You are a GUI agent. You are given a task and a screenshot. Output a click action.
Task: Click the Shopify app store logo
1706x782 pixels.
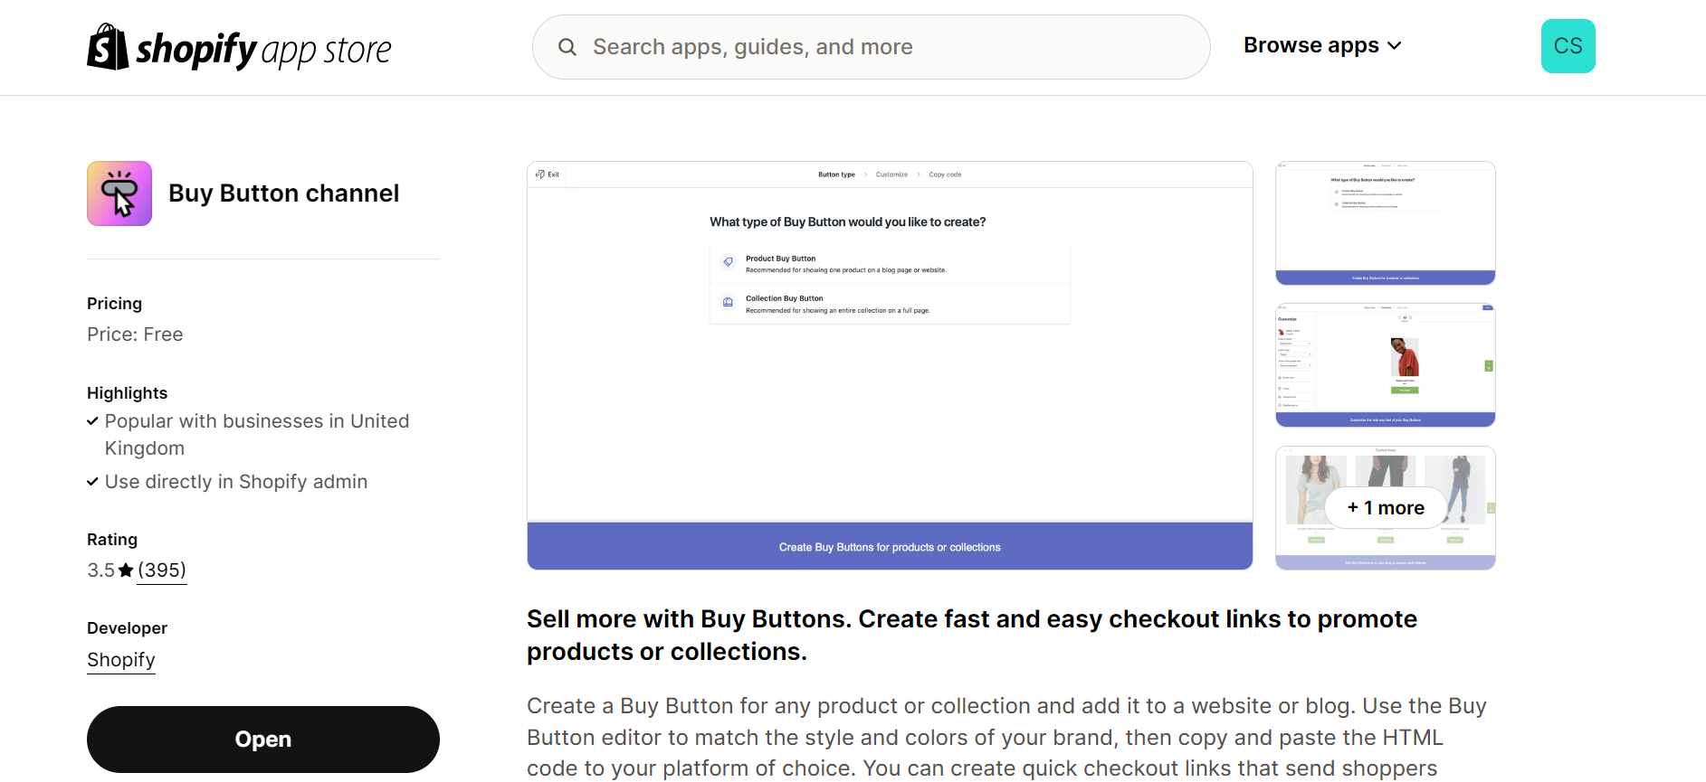(x=239, y=47)
